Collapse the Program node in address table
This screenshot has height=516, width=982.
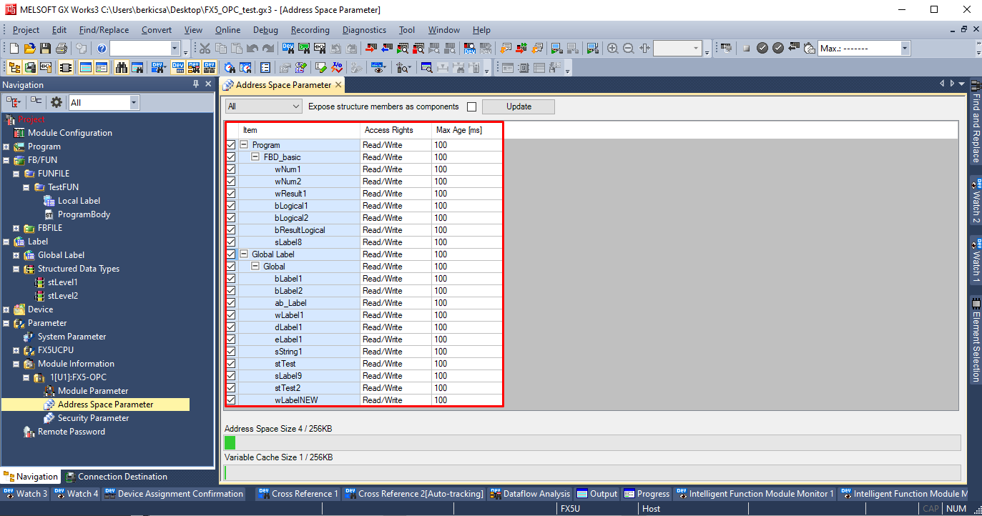[244, 145]
